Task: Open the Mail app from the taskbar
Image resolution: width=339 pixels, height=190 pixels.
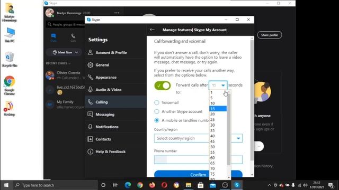Action: click(213, 185)
